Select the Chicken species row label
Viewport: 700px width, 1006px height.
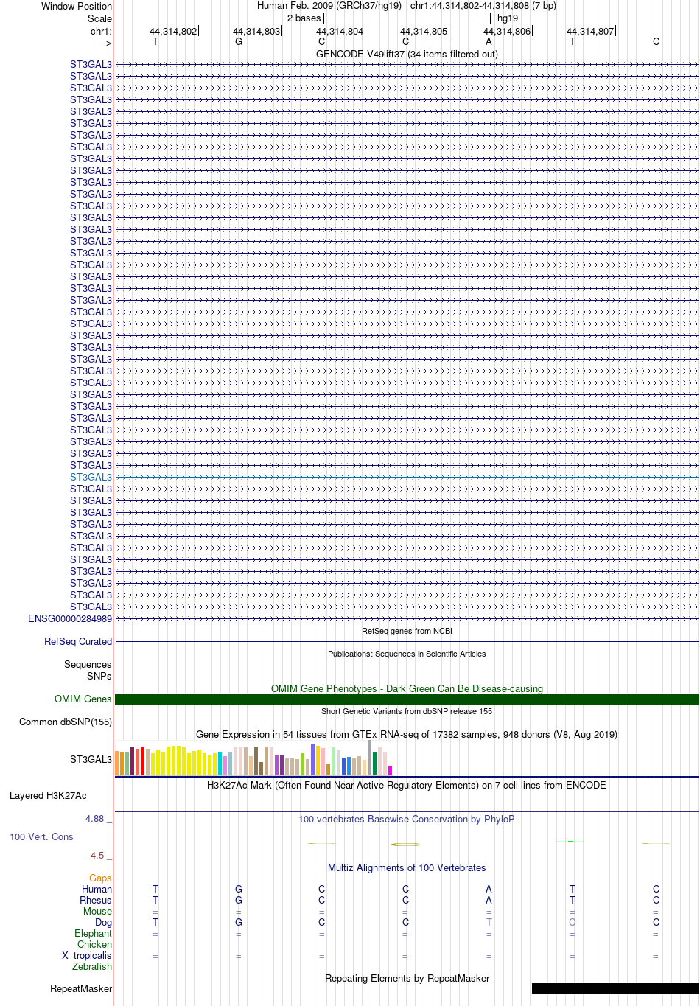click(x=94, y=944)
